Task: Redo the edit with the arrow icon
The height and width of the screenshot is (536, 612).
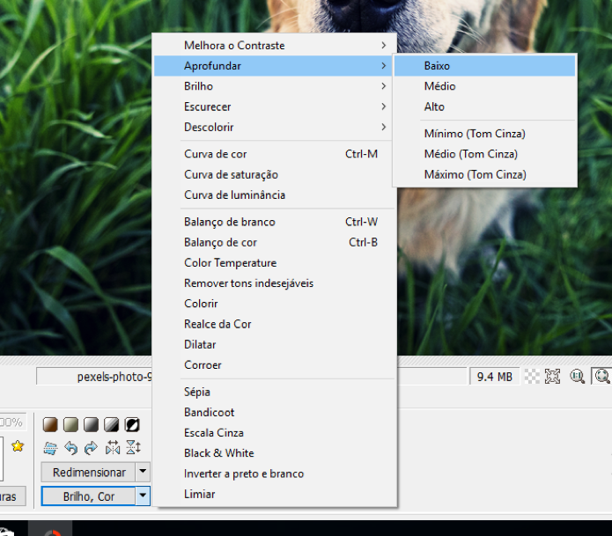Action: pyautogui.click(x=91, y=448)
